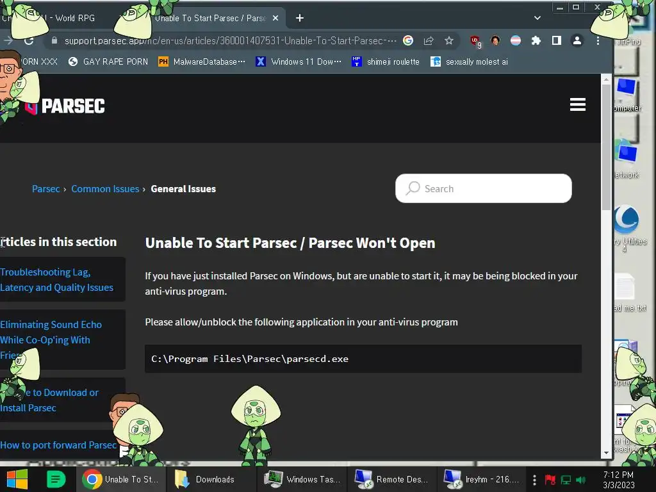Image resolution: width=656 pixels, height=492 pixels.
Task: Open the uBlock Origin extension icon
Action: [x=475, y=41]
